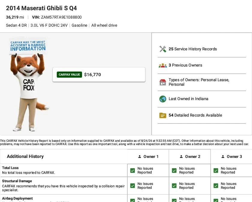
Task: Click the CARFAX accident & damage information sign
Action: click(x=28, y=46)
